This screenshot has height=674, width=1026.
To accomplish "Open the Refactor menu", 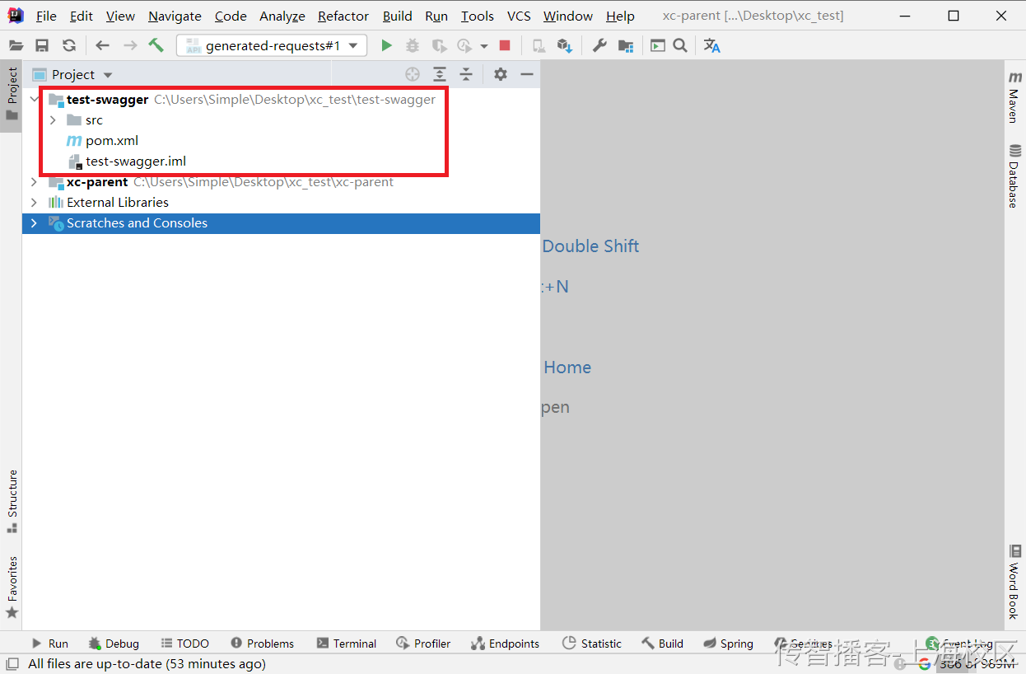I will click(x=343, y=16).
